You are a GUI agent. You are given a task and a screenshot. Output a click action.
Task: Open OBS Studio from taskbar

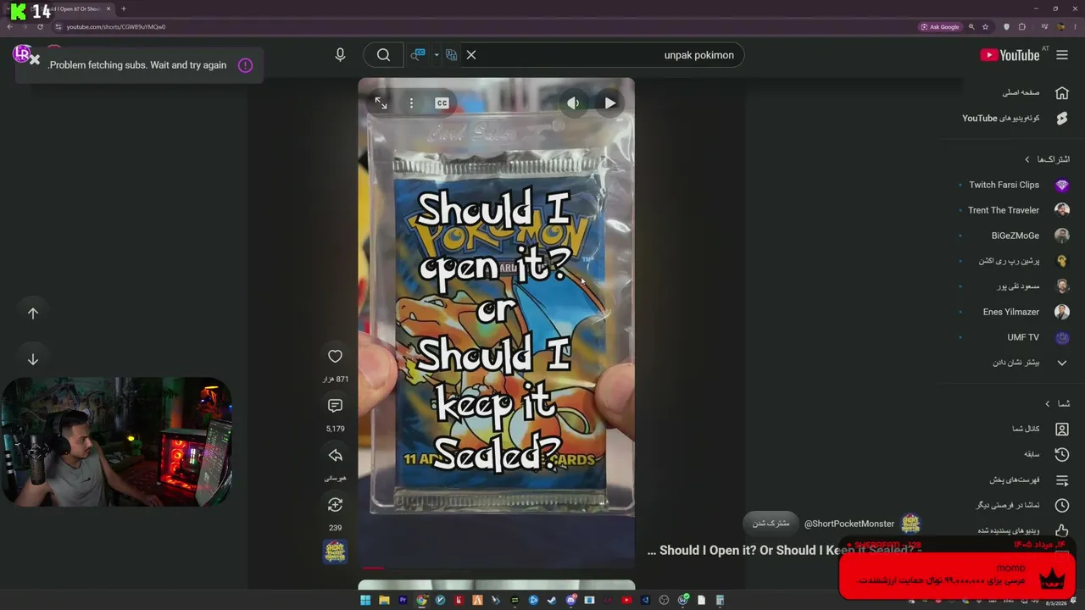(x=664, y=601)
